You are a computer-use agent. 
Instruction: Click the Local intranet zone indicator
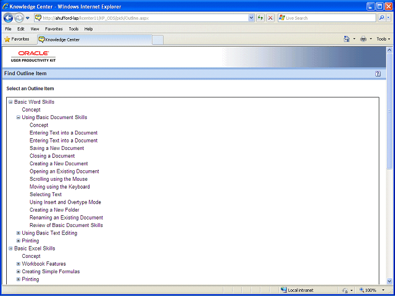coord(297,290)
